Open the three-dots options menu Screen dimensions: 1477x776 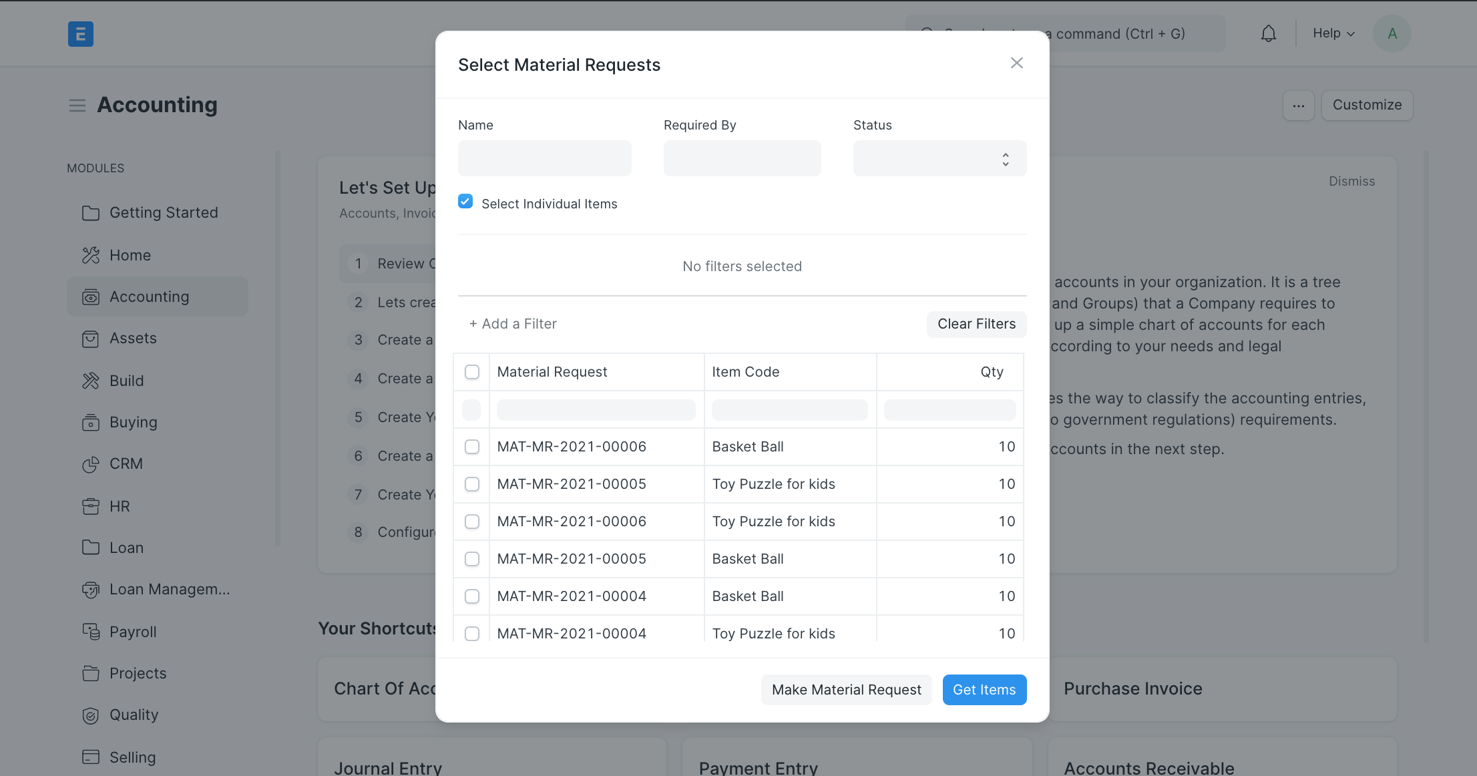click(x=1298, y=106)
